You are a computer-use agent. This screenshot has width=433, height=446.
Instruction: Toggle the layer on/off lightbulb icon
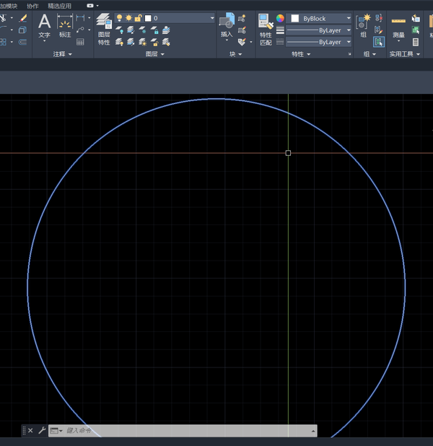119,18
